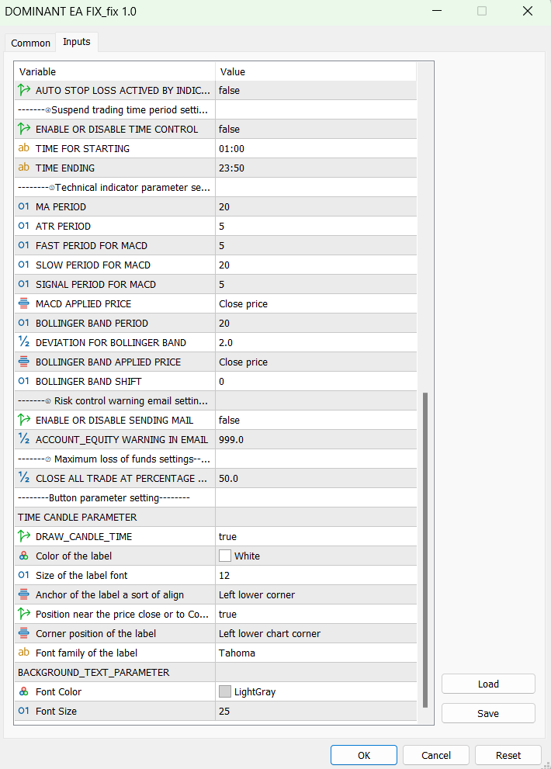Viewport: 551px width, 769px height.
Task: Toggle the ENABLE OR DISABLE TIME CONTROL false value
Action: (315, 129)
